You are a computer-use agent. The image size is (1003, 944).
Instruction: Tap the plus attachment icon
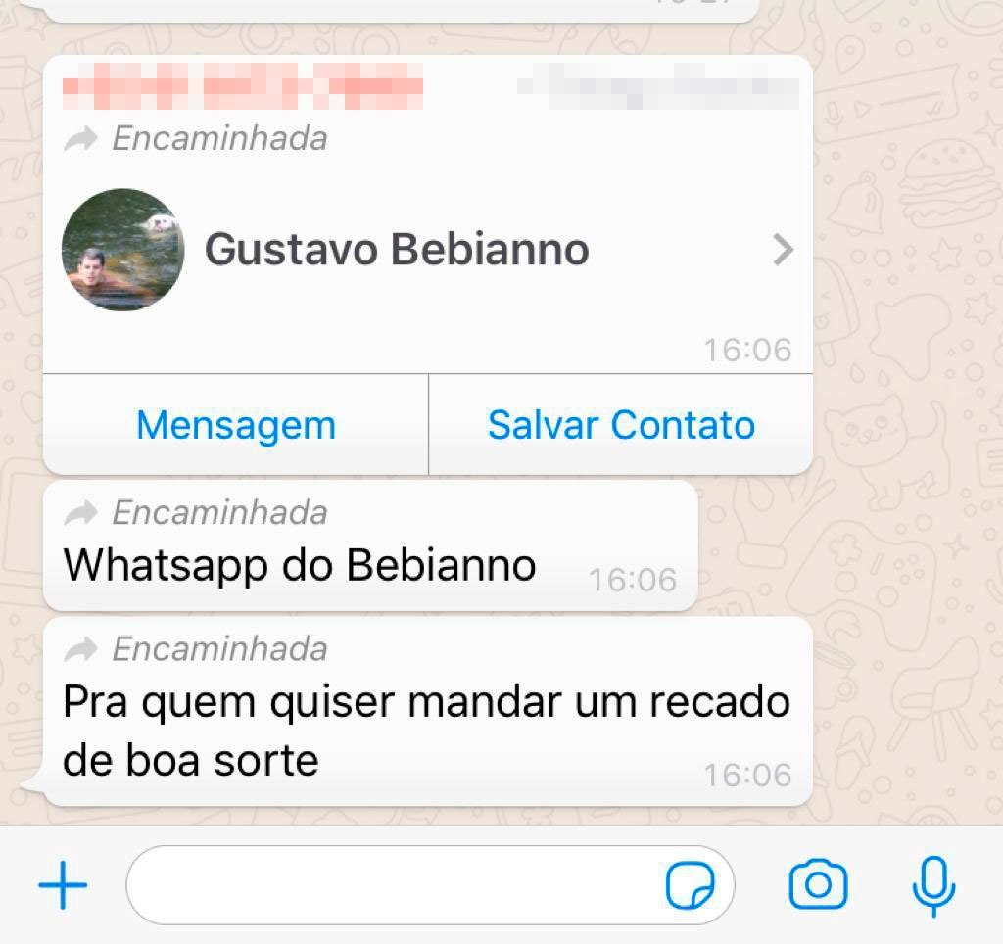(x=63, y=885)
